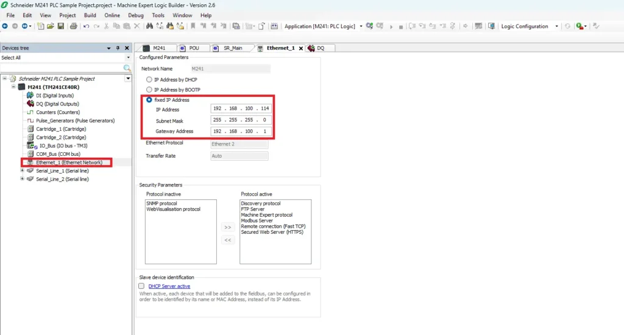
Task: Open the Online menu
Action: pyautogui.click(x=112, y=15)
